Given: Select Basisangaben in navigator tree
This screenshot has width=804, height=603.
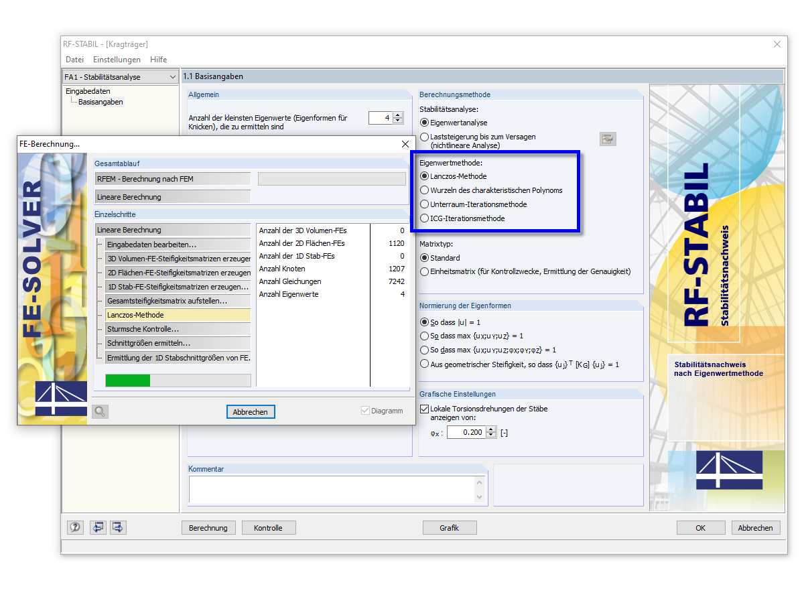Looking at the screenshot, I should pyautogui.click(x=100, y=102).
